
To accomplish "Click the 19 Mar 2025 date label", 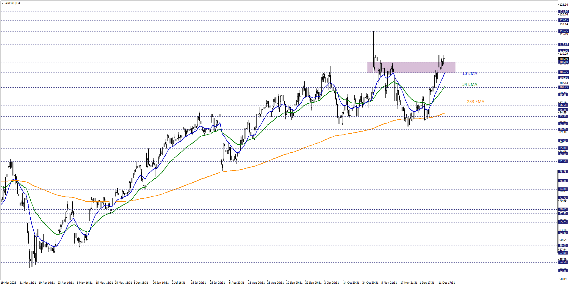I will tap(8, 283).
